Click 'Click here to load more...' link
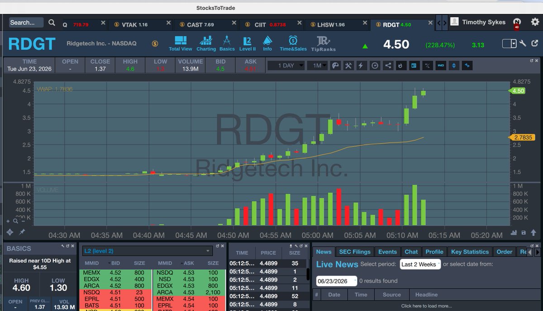The width and height of the screenshot is (543, 311). 426,306
